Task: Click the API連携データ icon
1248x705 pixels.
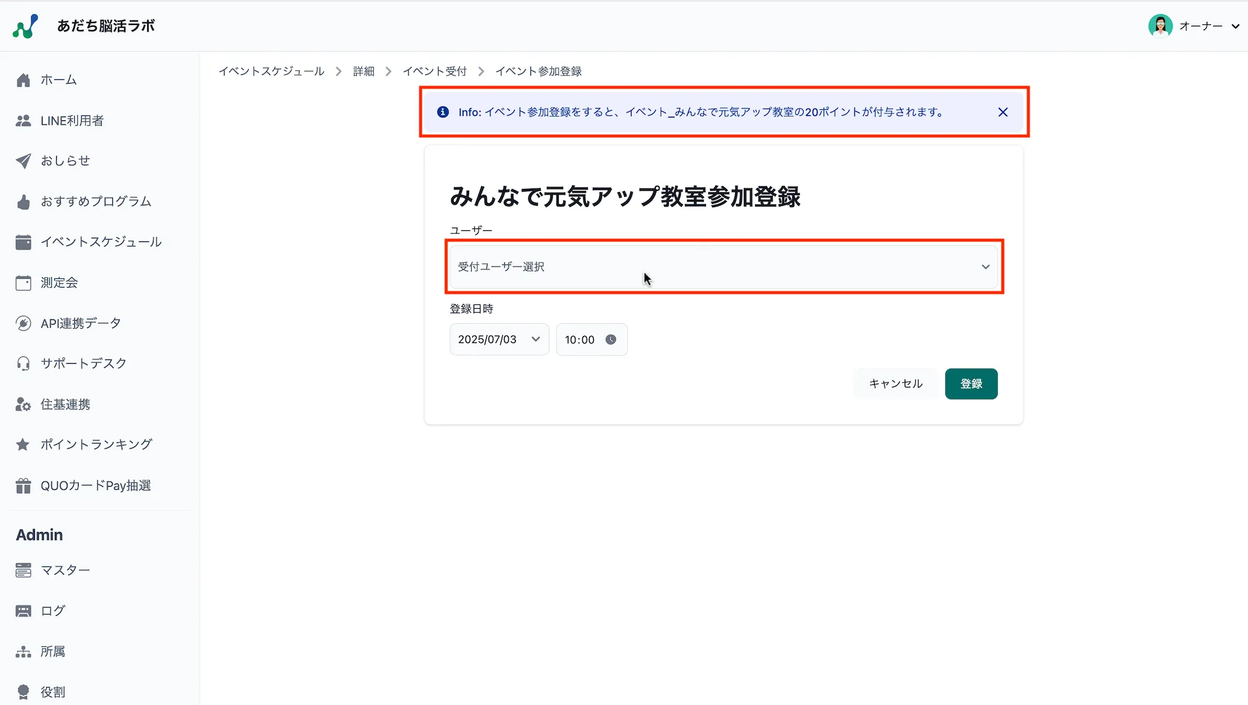Action: [x=23, y=323]
